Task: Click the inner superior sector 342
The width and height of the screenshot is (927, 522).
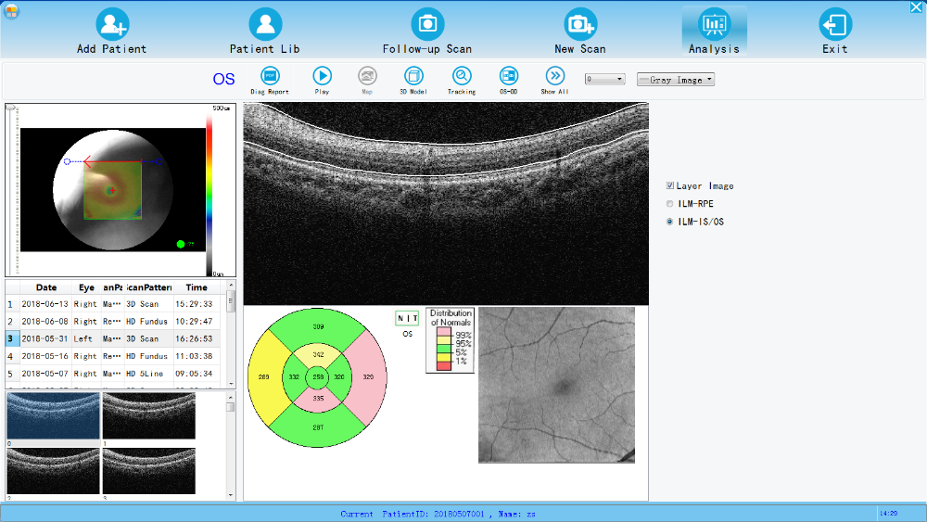Action: pyautogui.click(x=318, y=355)
